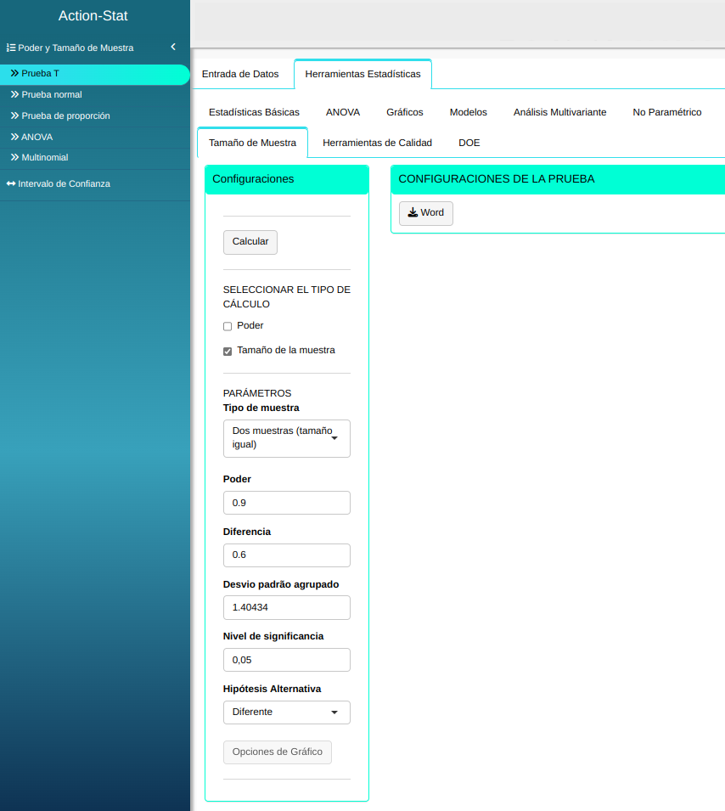This screenshot has width=725, height=811.
Task: Open Prueba normal in the sidebar
Action: 51,94
